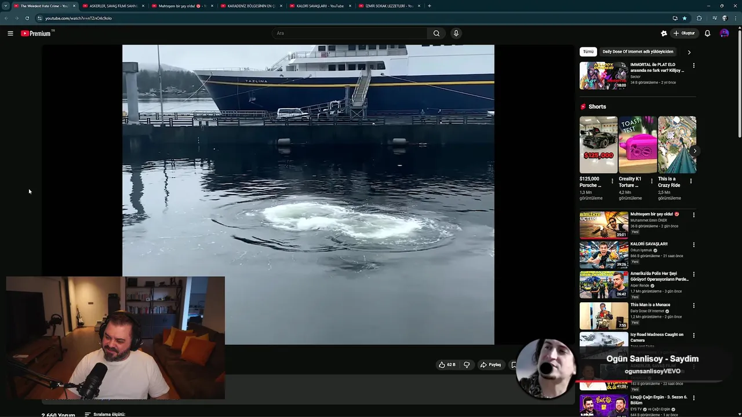Click the main video player area
This screenshot has height=417, width=742.
tap(308, 195)
